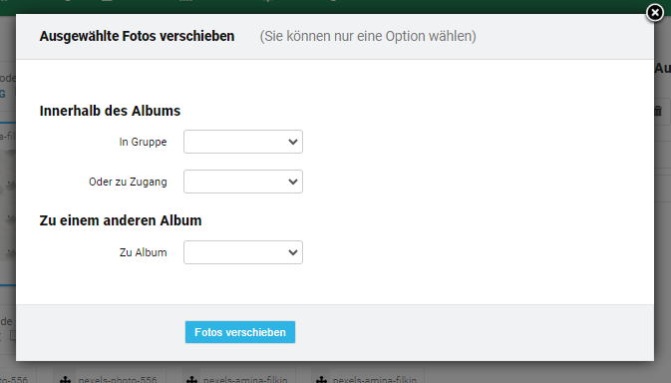Click the Innerhalb des Albums heading
This screenshot has width=671, height=383.
tap(110, 111)
